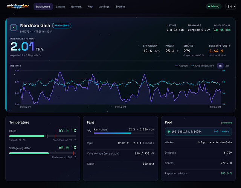Click the expected 2.40 TH/s · 84 % text
The width and height of the screenshot is (241, 188).
[x=26, y=55]
